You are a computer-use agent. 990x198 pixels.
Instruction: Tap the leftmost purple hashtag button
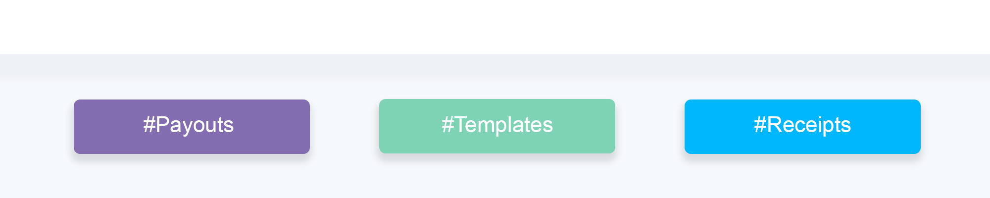point(192,127)
